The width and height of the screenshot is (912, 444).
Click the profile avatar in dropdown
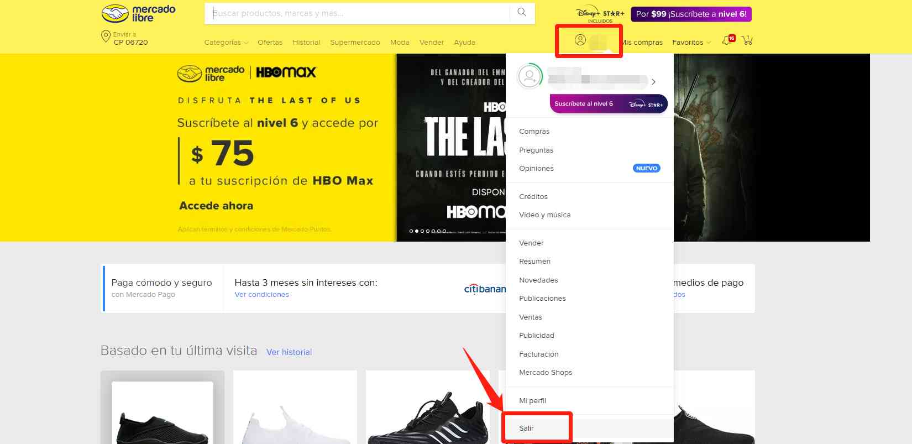coord(530,77)
